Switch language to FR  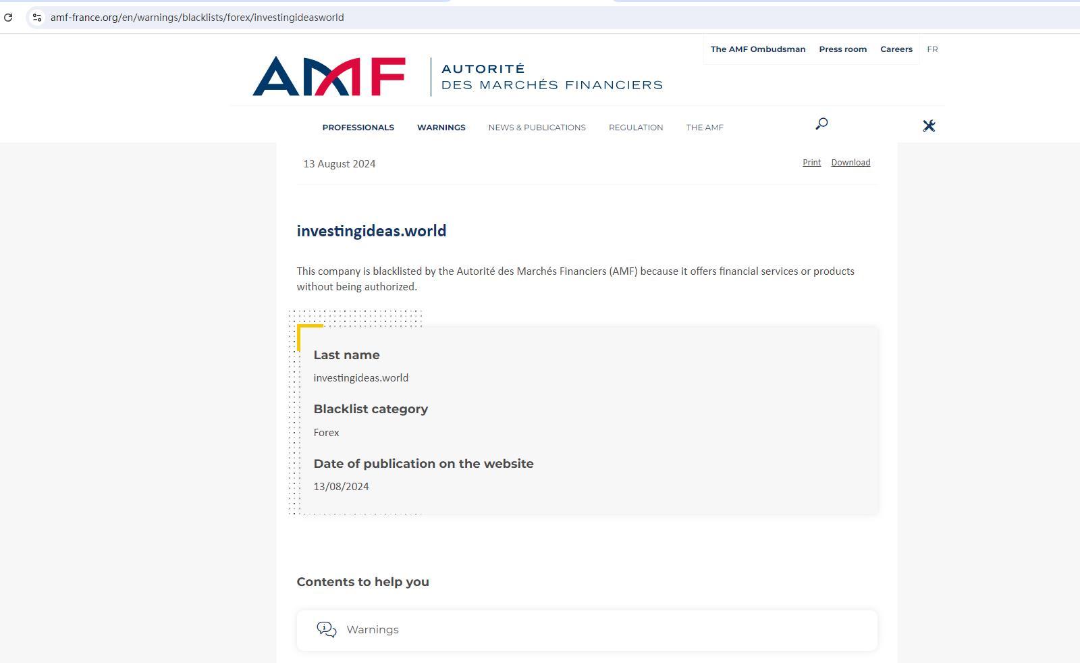[x=932, y=49]
